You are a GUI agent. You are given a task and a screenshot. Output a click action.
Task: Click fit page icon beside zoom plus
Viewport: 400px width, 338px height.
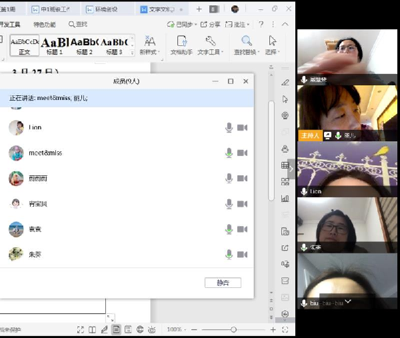(x=285, y=329)
